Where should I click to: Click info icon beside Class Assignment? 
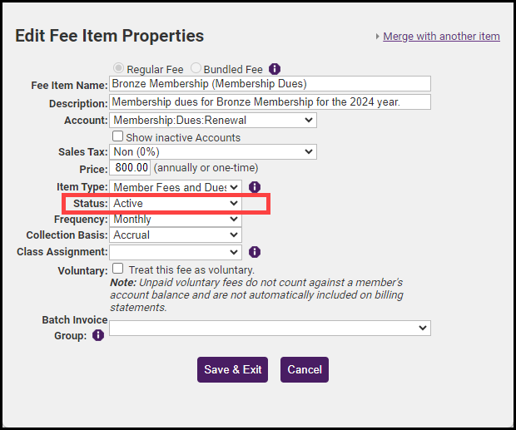pyautogui.click(x=255, y=251)
